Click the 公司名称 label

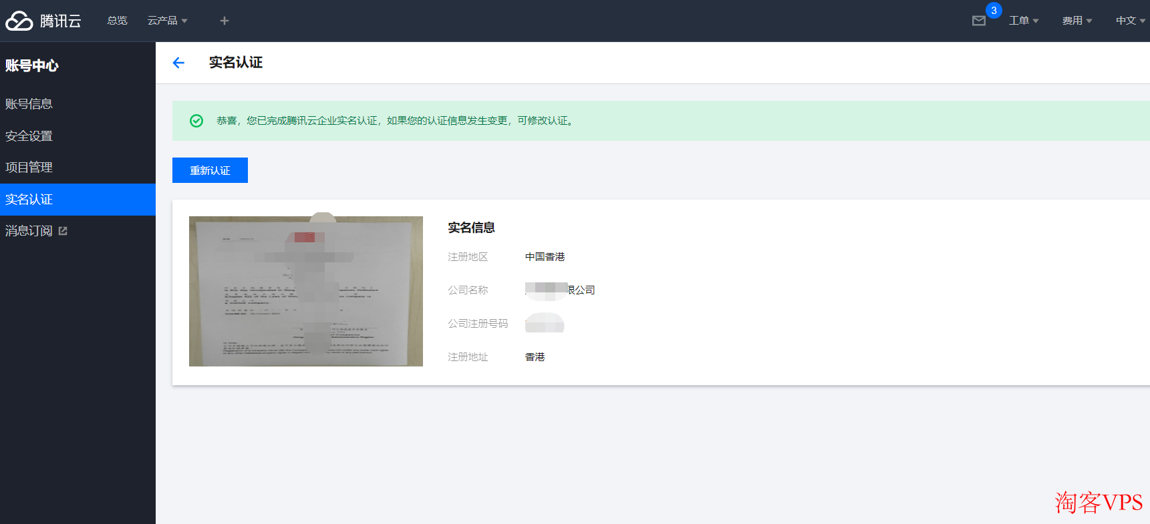[468, 290]
